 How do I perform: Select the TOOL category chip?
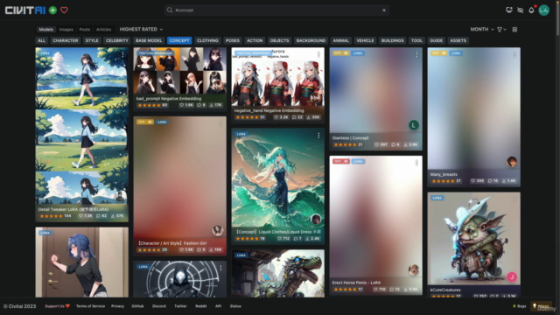point(416,41)
